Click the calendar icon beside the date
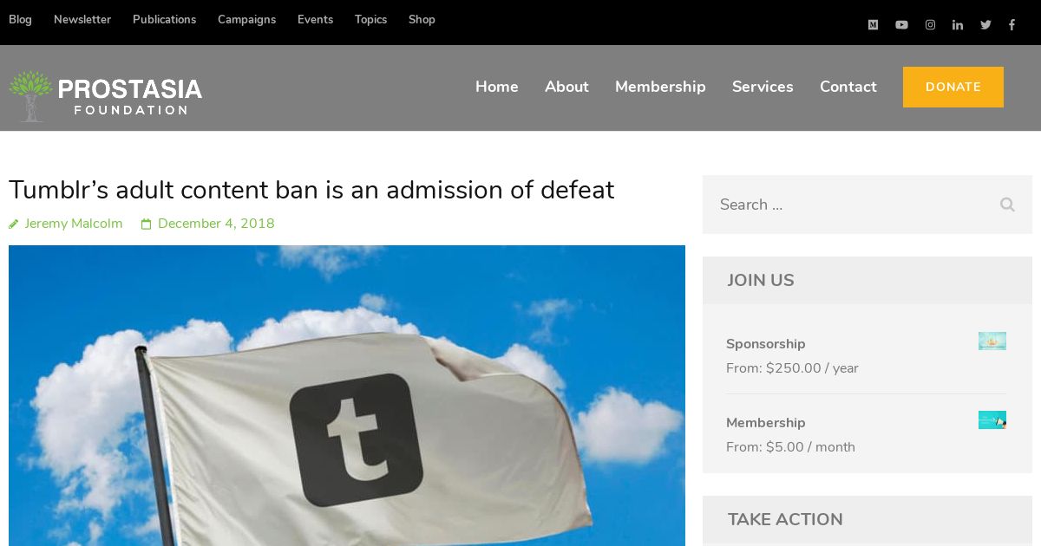Image resolution: width=1041 pixels, height=546 pixels. (147, 224)
